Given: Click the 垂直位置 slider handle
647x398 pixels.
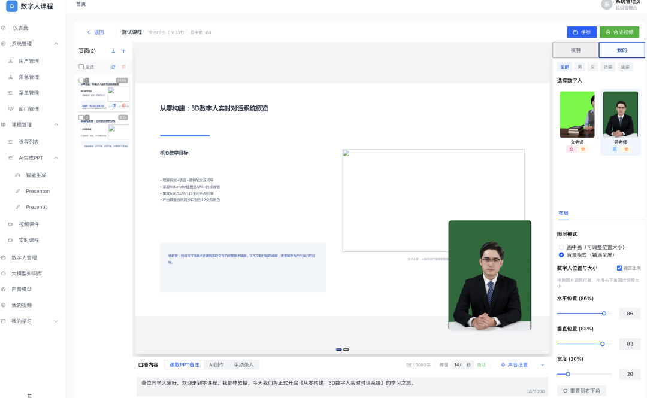Looking at the screenshot, I should point(603,344).
